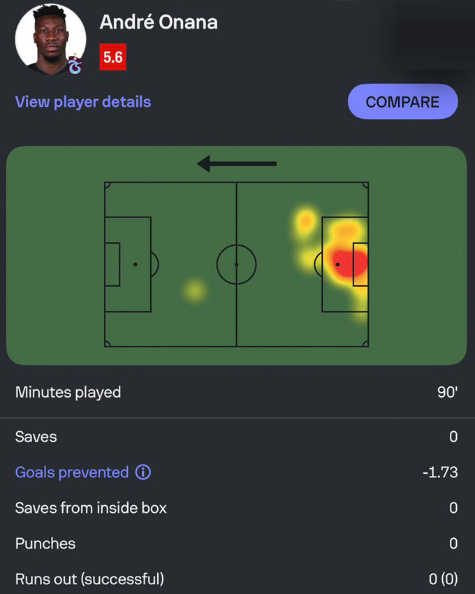
Task: Select the Punches stat label
Action: (45, 544)
